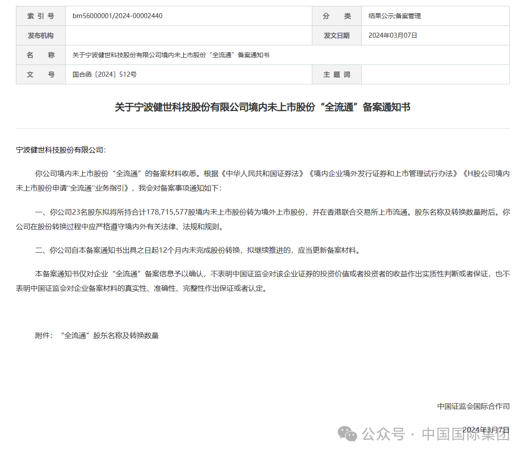Click the 发布机构 label cell
Screen dimensions: 527x455
point(41,35)
